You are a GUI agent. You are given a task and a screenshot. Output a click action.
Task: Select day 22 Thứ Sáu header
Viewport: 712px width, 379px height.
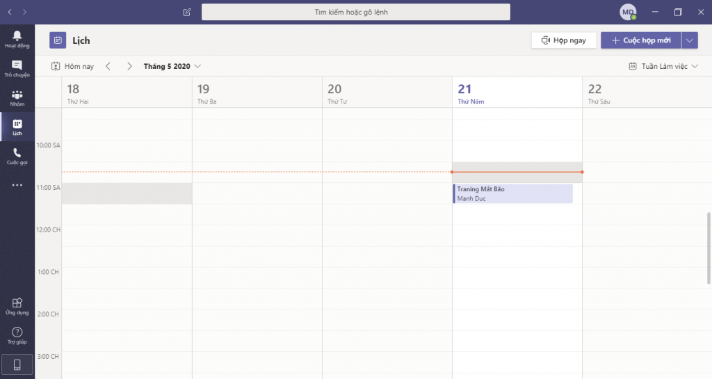(647, 92)
